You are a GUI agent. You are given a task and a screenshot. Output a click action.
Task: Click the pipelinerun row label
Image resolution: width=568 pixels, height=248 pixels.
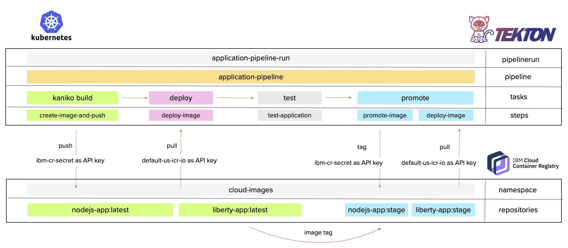521,60
